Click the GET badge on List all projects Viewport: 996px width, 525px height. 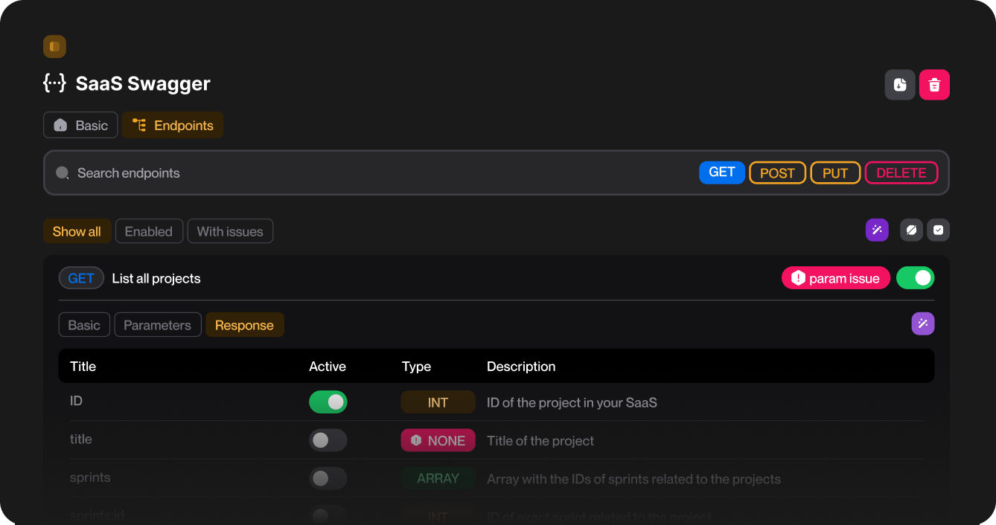[81, 278]
